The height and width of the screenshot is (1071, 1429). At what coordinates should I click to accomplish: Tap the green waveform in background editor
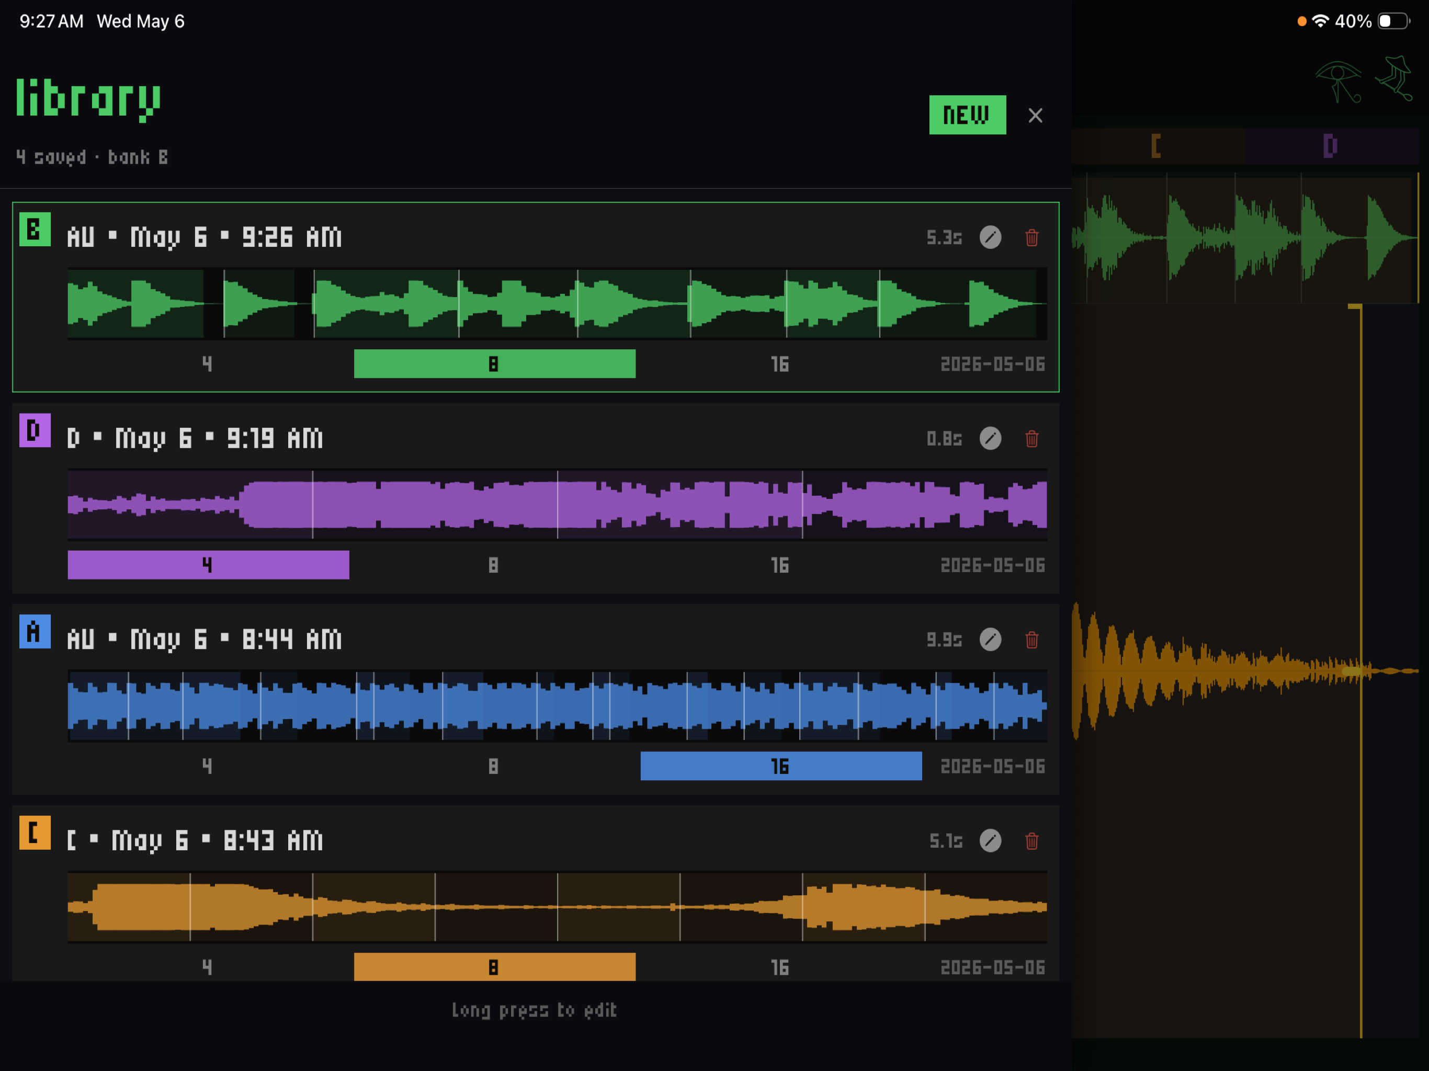tap(1245, 238)
